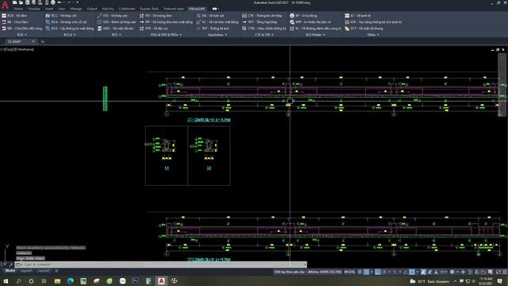Select the KL Vẽ đường đánh dấu vùng in tool
Screen dimensions: 508x286
[x=315, y=29]
